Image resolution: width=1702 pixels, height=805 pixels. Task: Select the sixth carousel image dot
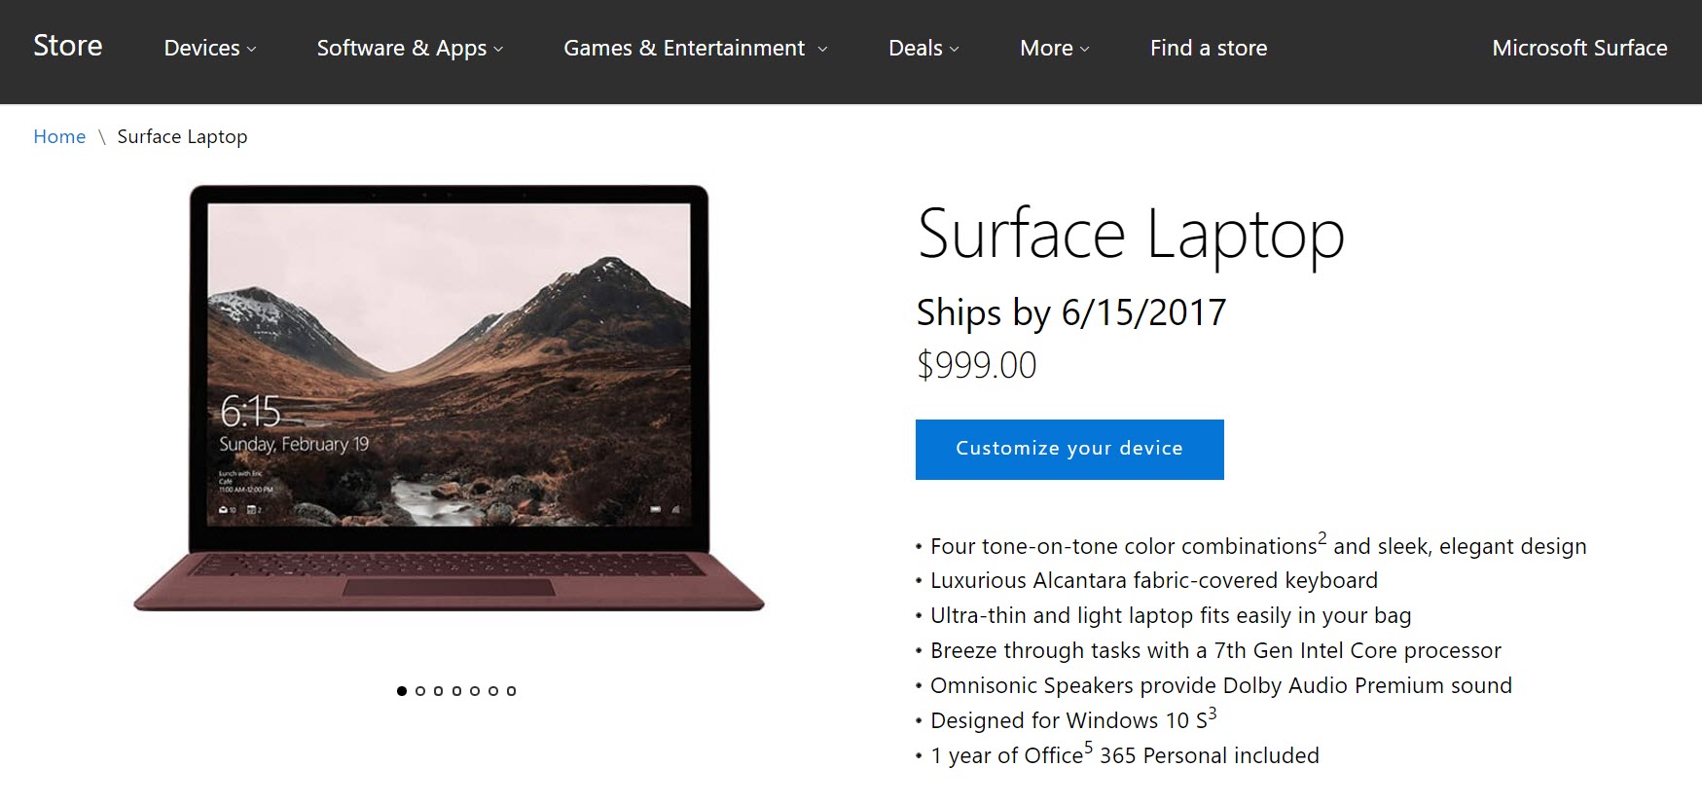(493, 691)
